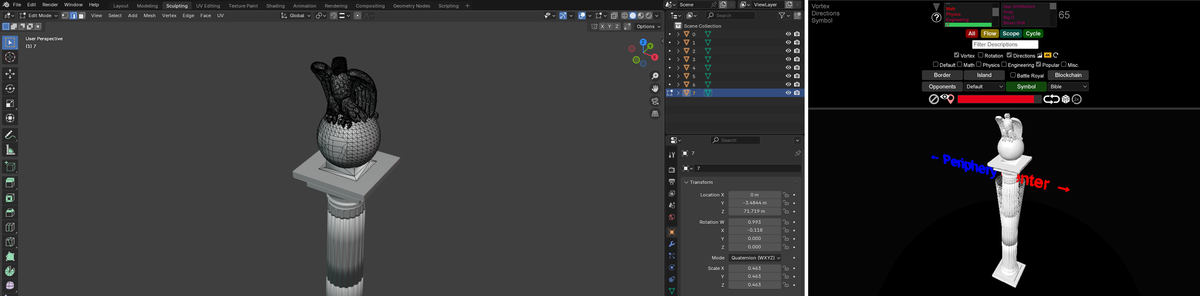This screenshot has height=296, width=1200.
Task: Click the circle-slash cancel icon
Action: [x=934, y=100]
